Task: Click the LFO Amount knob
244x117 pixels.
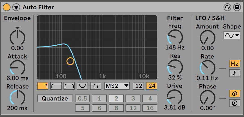Action: [207, 38]
